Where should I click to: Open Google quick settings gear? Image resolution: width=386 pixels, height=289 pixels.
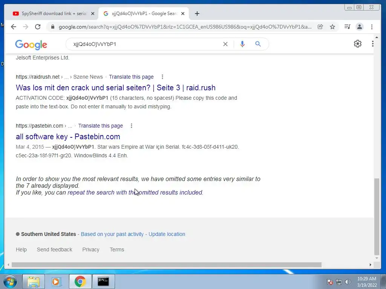coord(357,44)
